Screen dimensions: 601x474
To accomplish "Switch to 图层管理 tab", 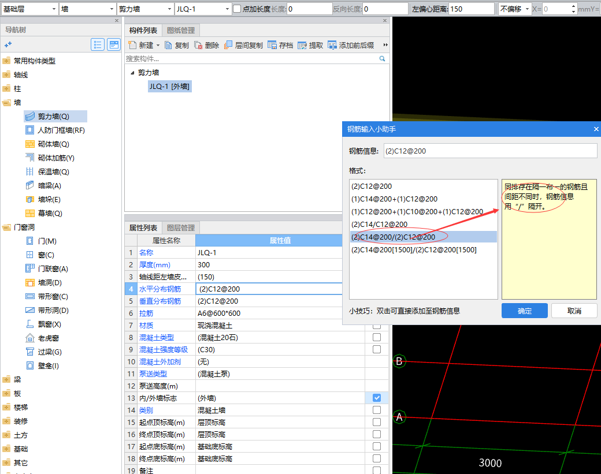I will [x=181, y=228].
